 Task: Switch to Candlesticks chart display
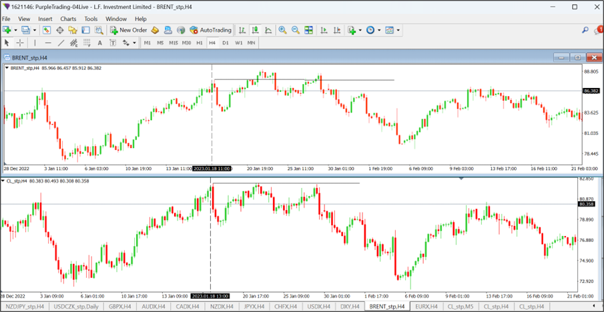point(255,29)
